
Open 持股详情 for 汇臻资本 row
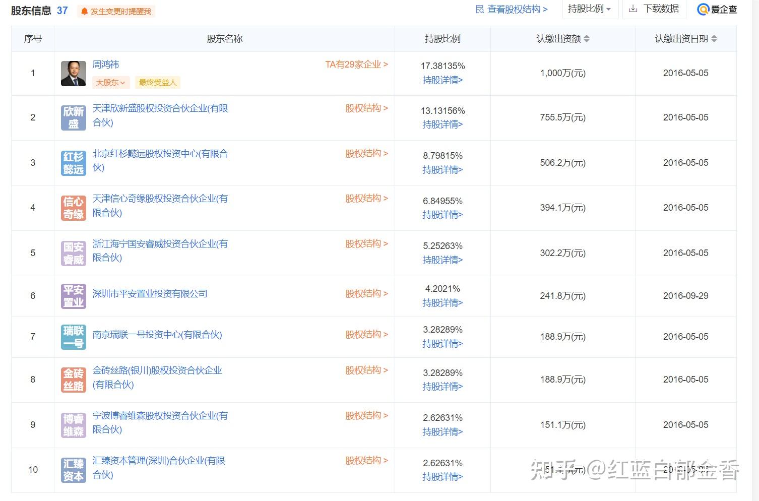click(442, 477)
